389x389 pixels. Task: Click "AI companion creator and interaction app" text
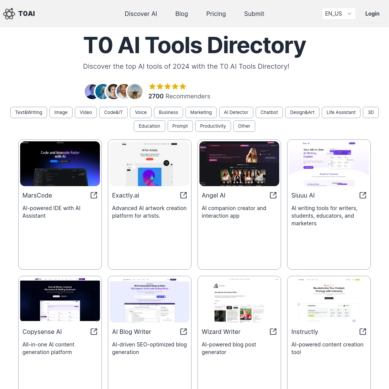[234, 212]
